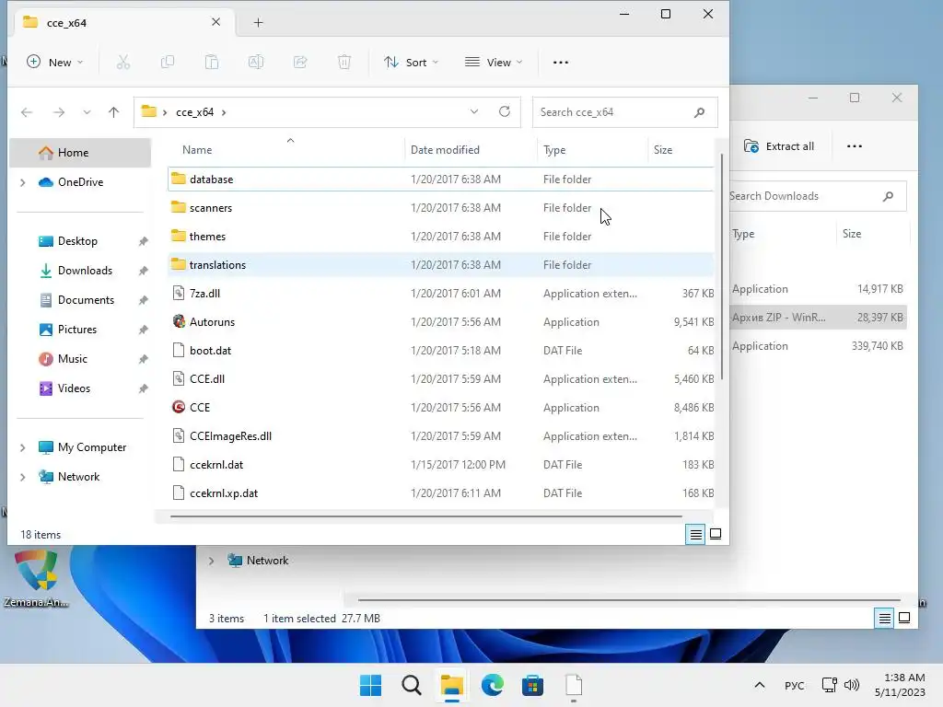The image size is (943, 707).
Task: Open Downloads in quick access
Action: [85, 271]
